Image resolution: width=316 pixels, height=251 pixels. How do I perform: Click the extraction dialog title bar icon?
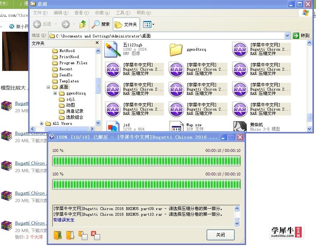52,137
